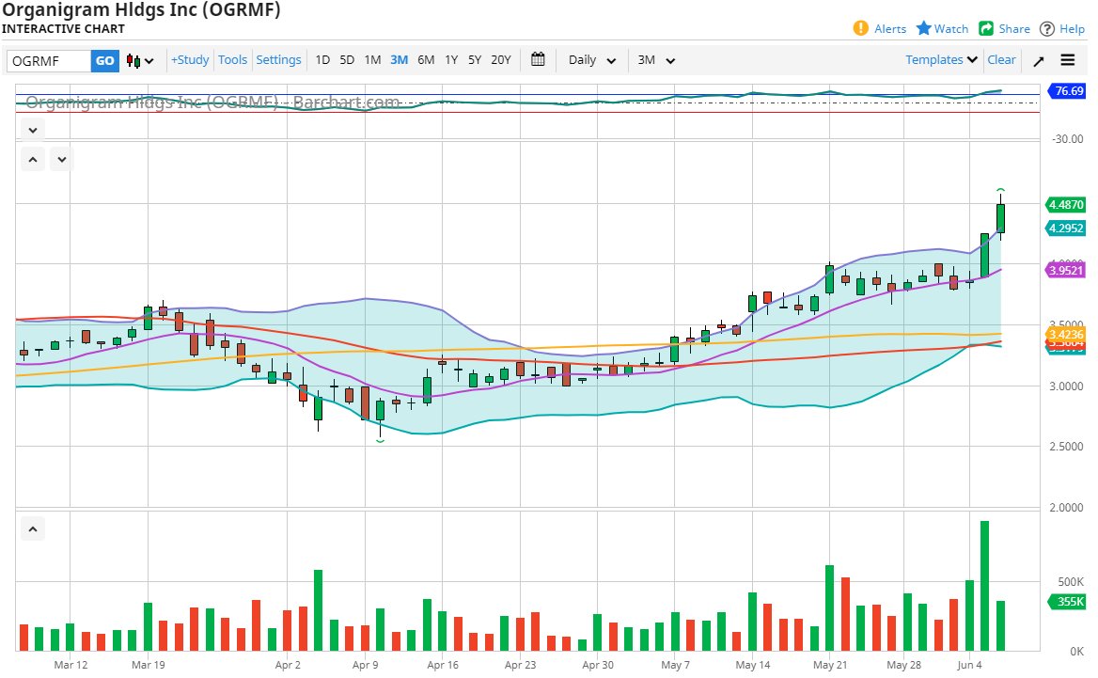Viewport: 1098px width, 678px height.
Task: Select the 5D time range
Action: [347, 60]
